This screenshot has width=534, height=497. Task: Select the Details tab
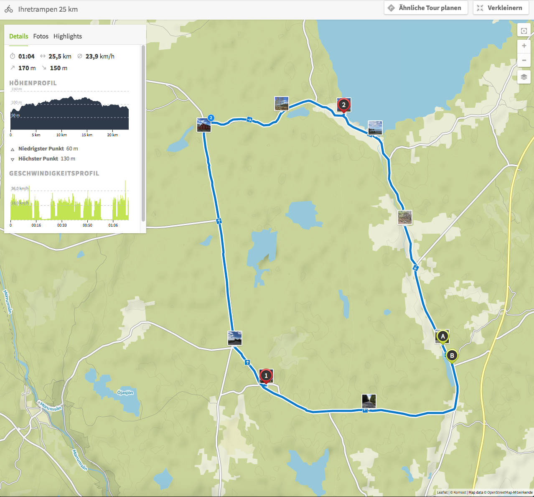click(19, 36)
